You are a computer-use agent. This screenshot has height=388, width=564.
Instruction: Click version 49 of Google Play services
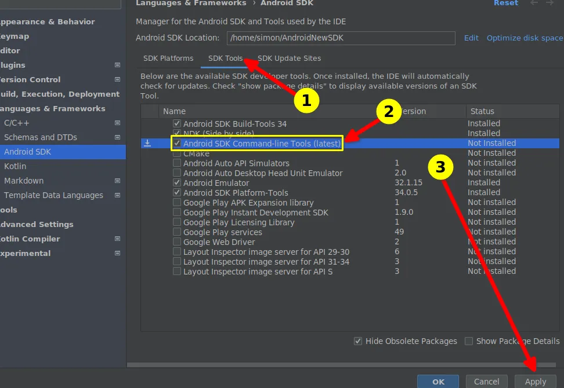point(399,232)
